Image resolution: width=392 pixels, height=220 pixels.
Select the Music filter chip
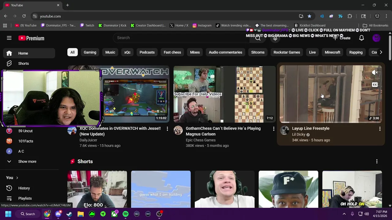point(110,52)
